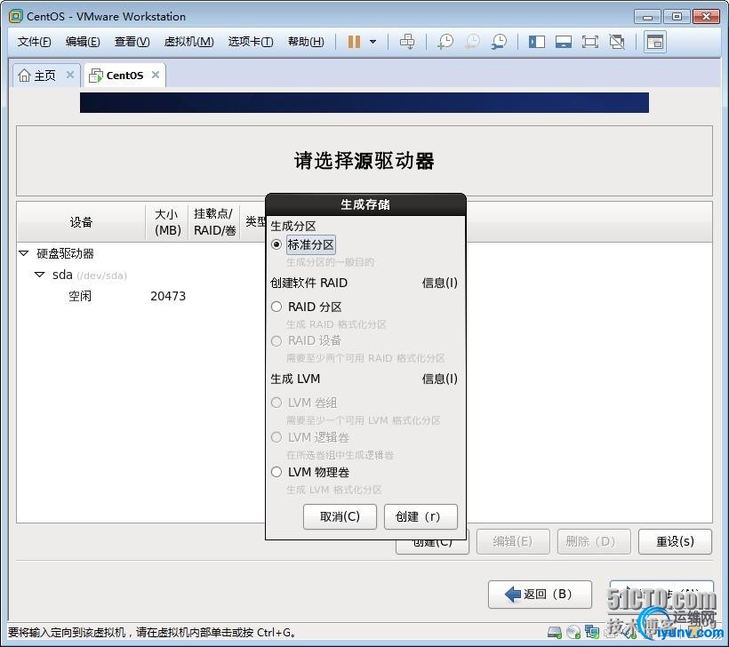Click the 设备 column header
Image resolution: width=729 pixels, height=647 pixels.
(82, 222)
